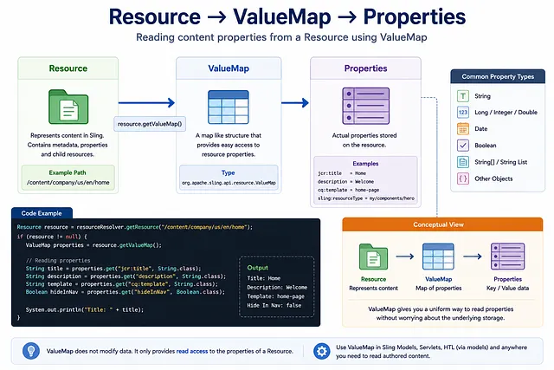Click the Resource card header
The height and width of the screenshot is (370, 554).
click(x=68, y=68)
